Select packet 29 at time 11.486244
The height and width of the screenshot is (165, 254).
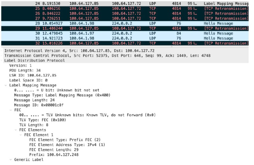tap(125, 28)
